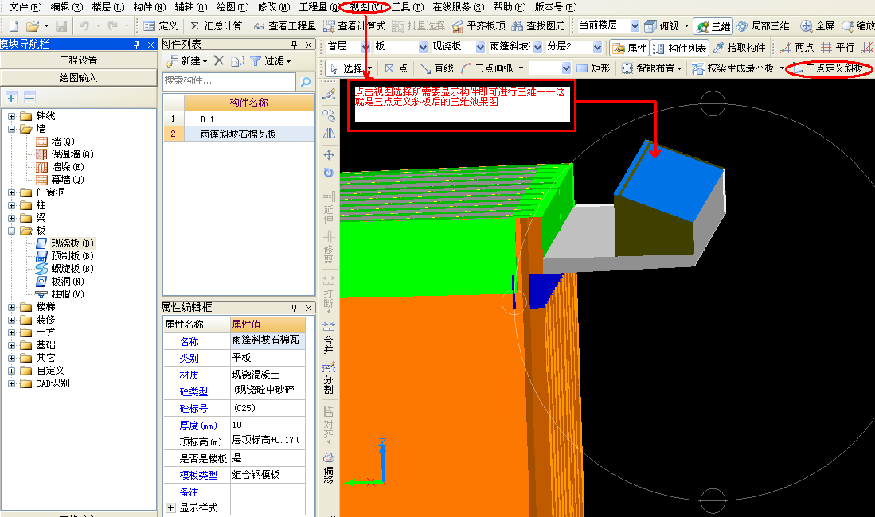Screen dimensions: 875x517
Task: Click the search magnifier in the component list
Action: click(x=306, y=82)
